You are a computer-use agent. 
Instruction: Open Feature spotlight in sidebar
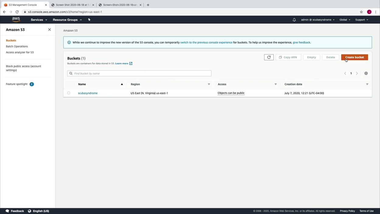17,84
